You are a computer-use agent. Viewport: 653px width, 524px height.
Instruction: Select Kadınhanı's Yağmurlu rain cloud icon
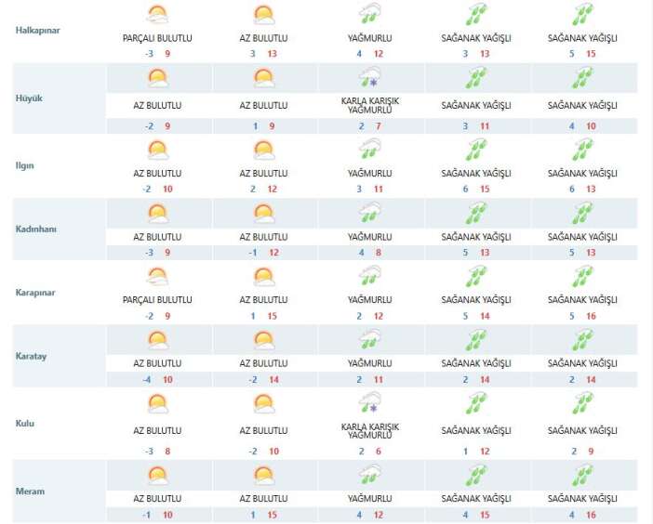coord(369,213)
